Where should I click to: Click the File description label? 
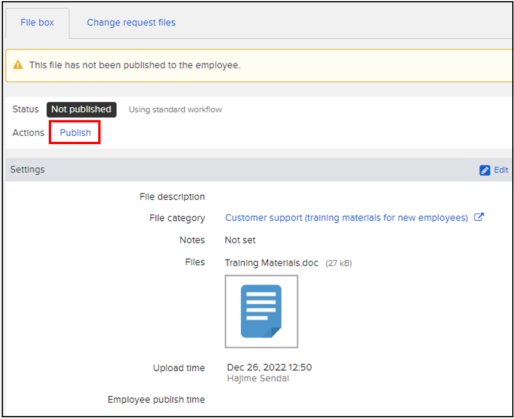click(172, 197)
